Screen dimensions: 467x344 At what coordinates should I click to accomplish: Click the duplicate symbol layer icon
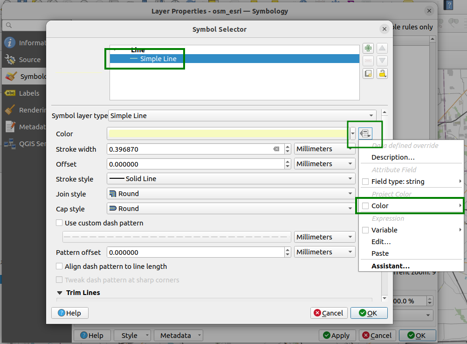[x=368, y=73]
